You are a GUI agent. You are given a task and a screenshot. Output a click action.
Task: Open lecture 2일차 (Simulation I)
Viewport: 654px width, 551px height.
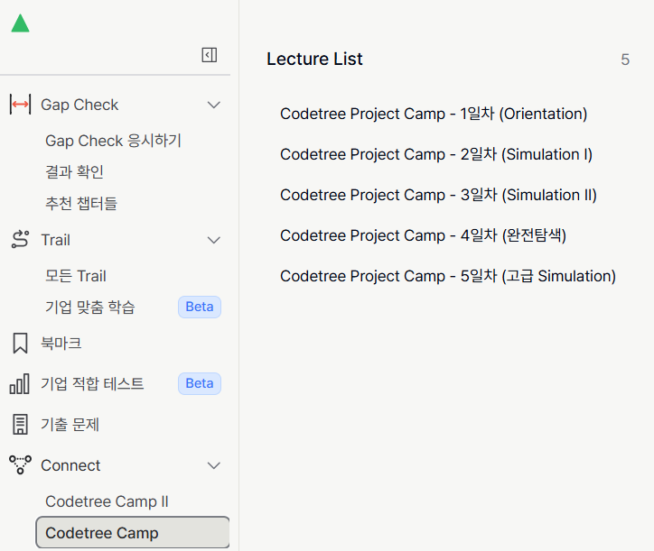(436, 154)
